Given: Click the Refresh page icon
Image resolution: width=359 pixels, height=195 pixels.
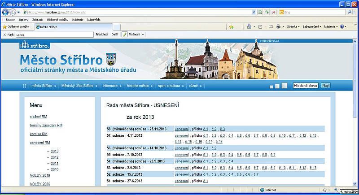Looking at the screenshot, I should (x=267, y=12).
